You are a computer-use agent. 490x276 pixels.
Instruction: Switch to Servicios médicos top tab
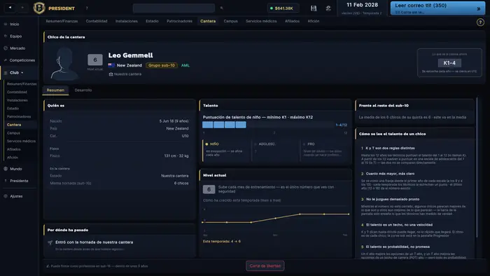[x=261, y=21]
